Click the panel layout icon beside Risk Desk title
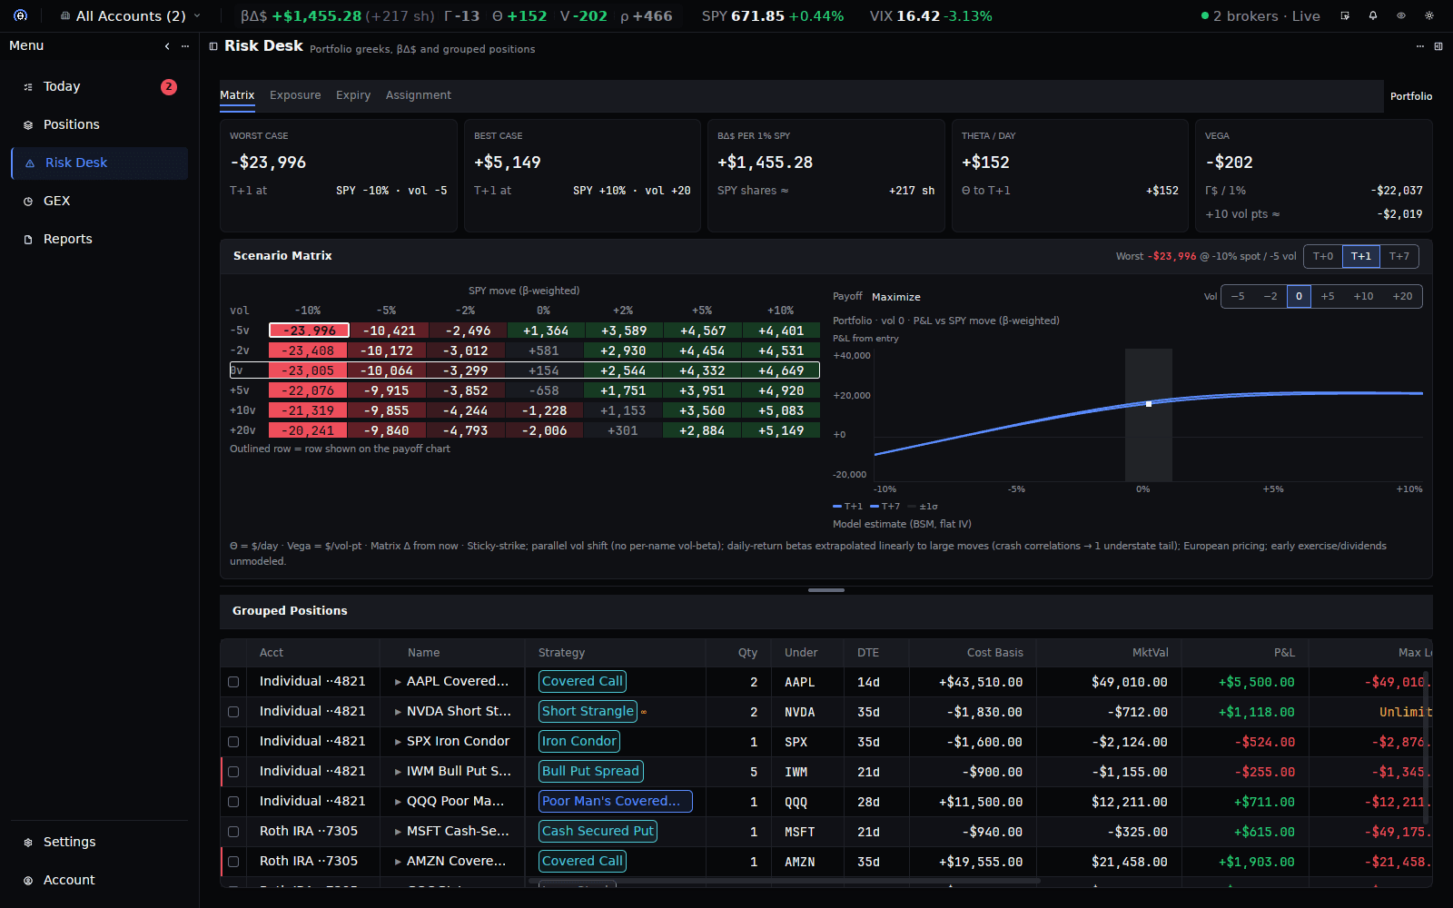 213,46
